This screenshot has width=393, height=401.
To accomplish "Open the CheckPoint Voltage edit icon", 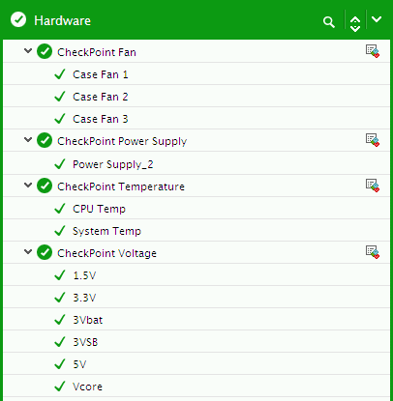I will click(x=373, y=252).
